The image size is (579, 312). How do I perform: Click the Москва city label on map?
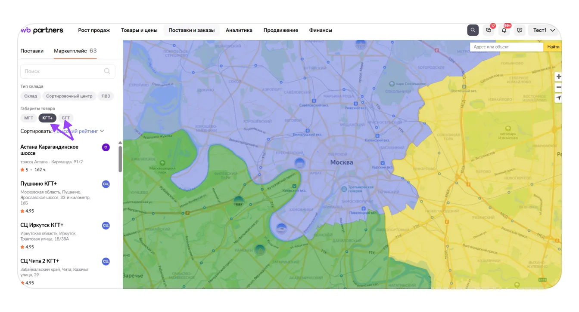coord(342,162)
